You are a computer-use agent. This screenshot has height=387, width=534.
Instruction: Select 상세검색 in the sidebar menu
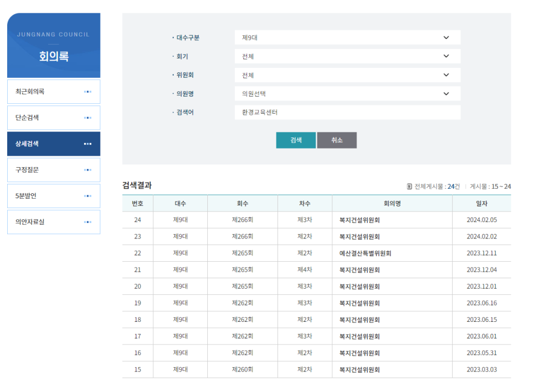pos(54,144)
